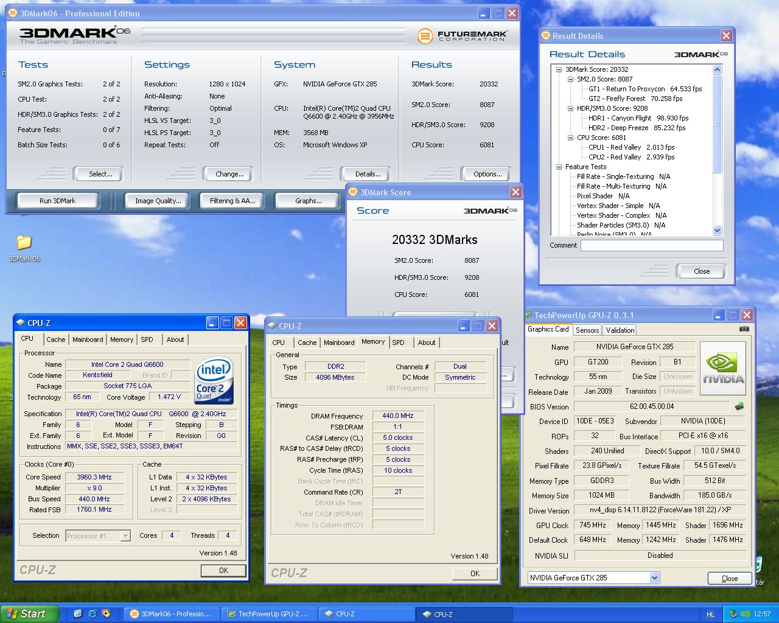Open the GeForce GTX 285 GPU dropdown

(x=654, y=577)
